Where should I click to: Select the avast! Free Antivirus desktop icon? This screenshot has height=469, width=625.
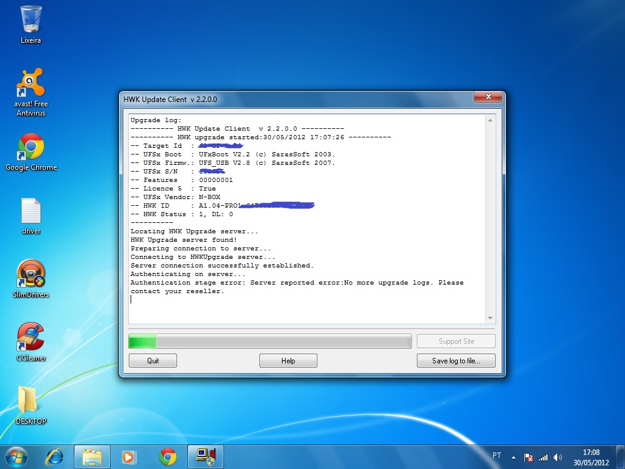click(31, 92)
